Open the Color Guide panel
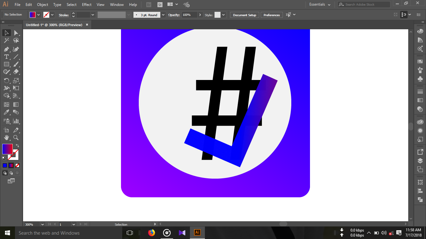This screenshot has width=426, height=239. [420, 40]
